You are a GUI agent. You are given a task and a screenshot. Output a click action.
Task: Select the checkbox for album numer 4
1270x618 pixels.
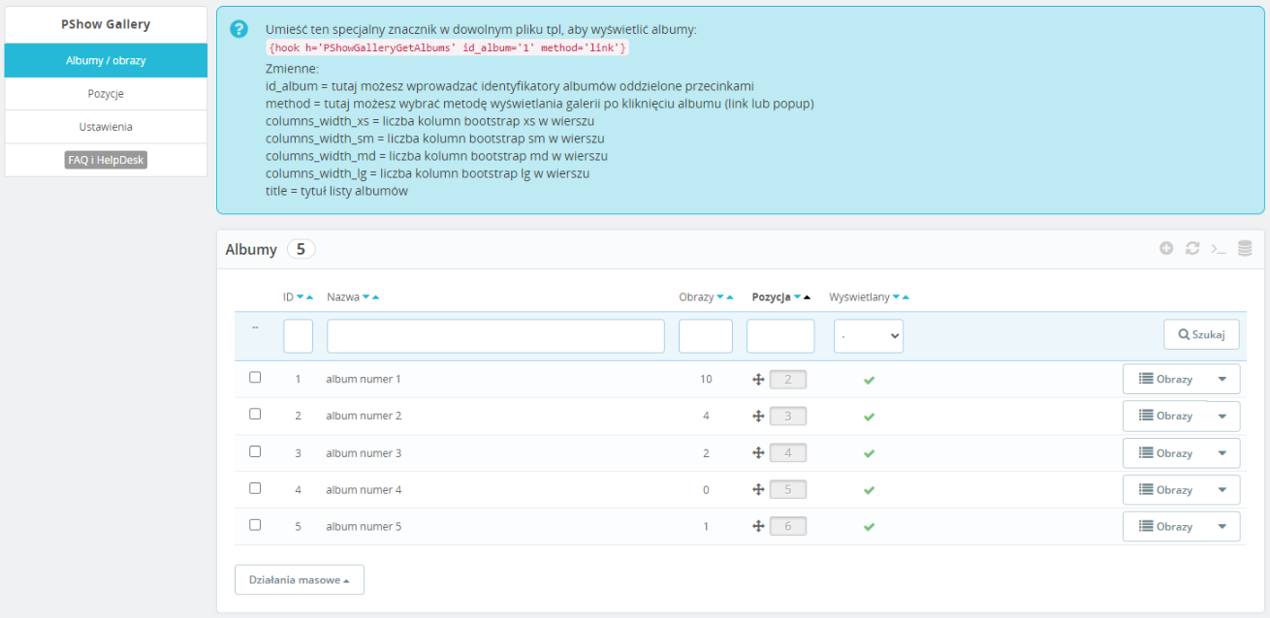pos(255,488)
